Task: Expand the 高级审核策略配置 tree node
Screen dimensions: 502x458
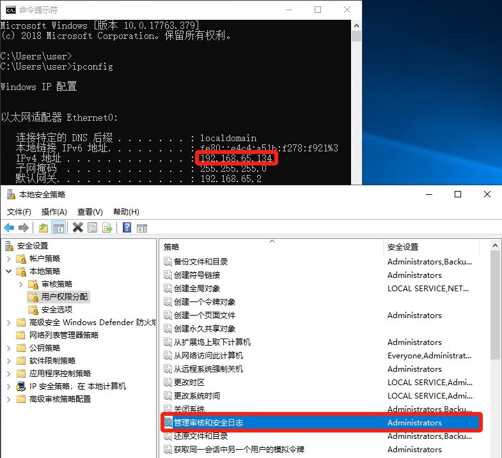Action: 9,399
